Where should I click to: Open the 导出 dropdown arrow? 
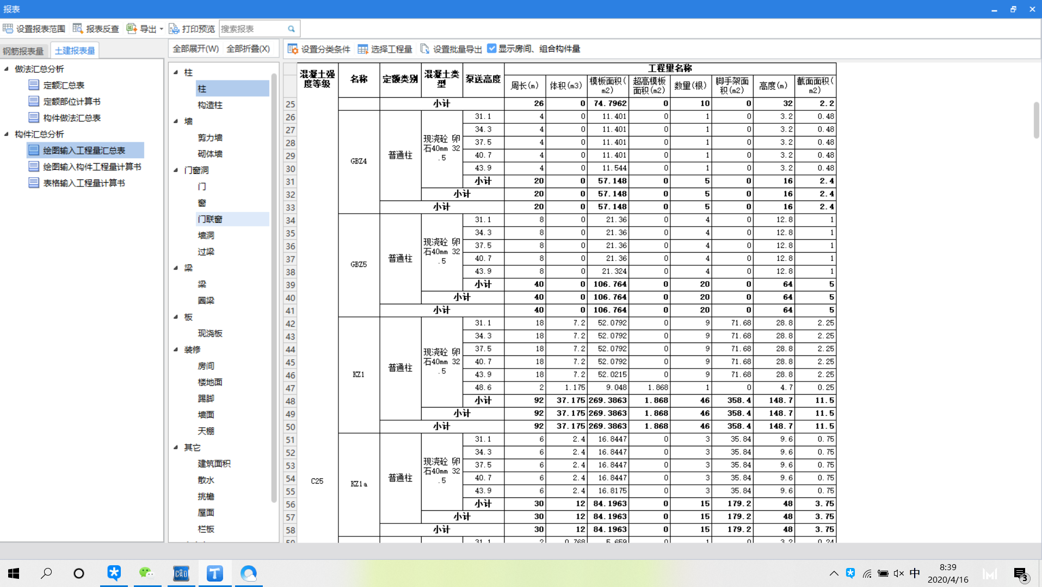[x=161, y=29]
